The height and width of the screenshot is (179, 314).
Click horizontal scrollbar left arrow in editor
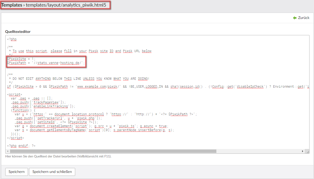coord(8,151)
